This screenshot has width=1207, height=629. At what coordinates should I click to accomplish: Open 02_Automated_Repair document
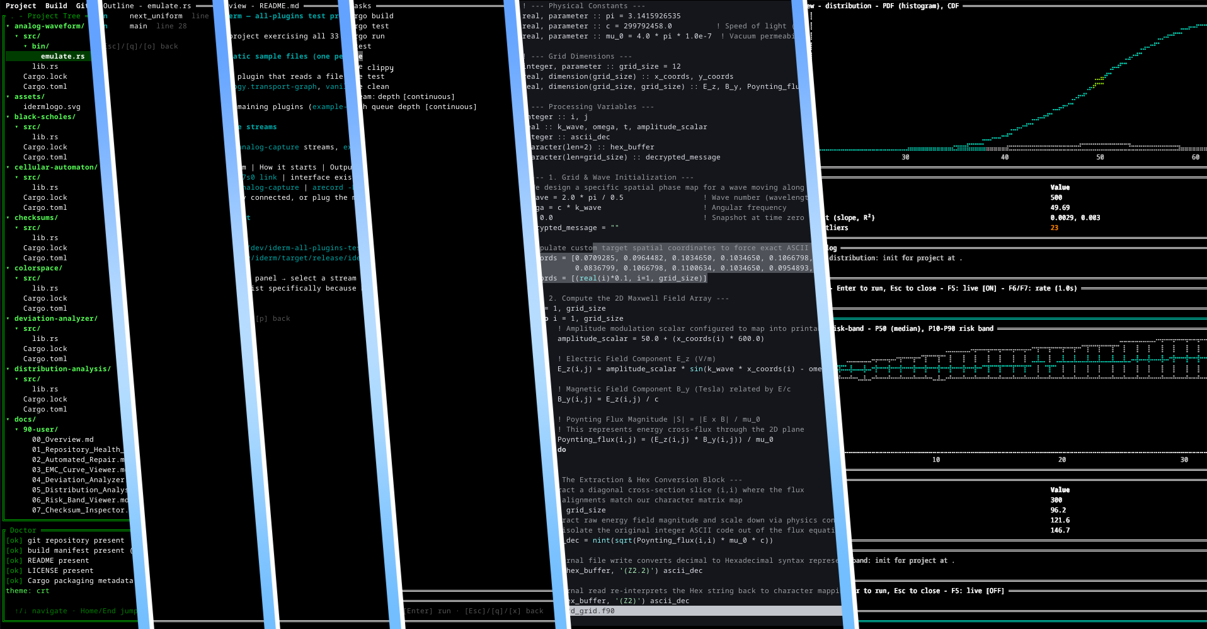pyautogui.click(x=78, y=459)
